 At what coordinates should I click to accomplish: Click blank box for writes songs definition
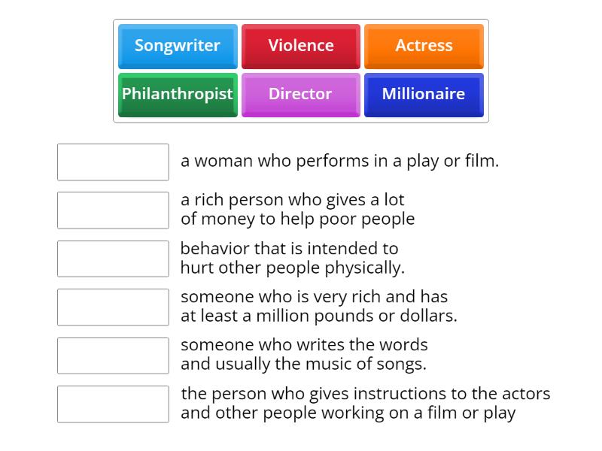113,356
